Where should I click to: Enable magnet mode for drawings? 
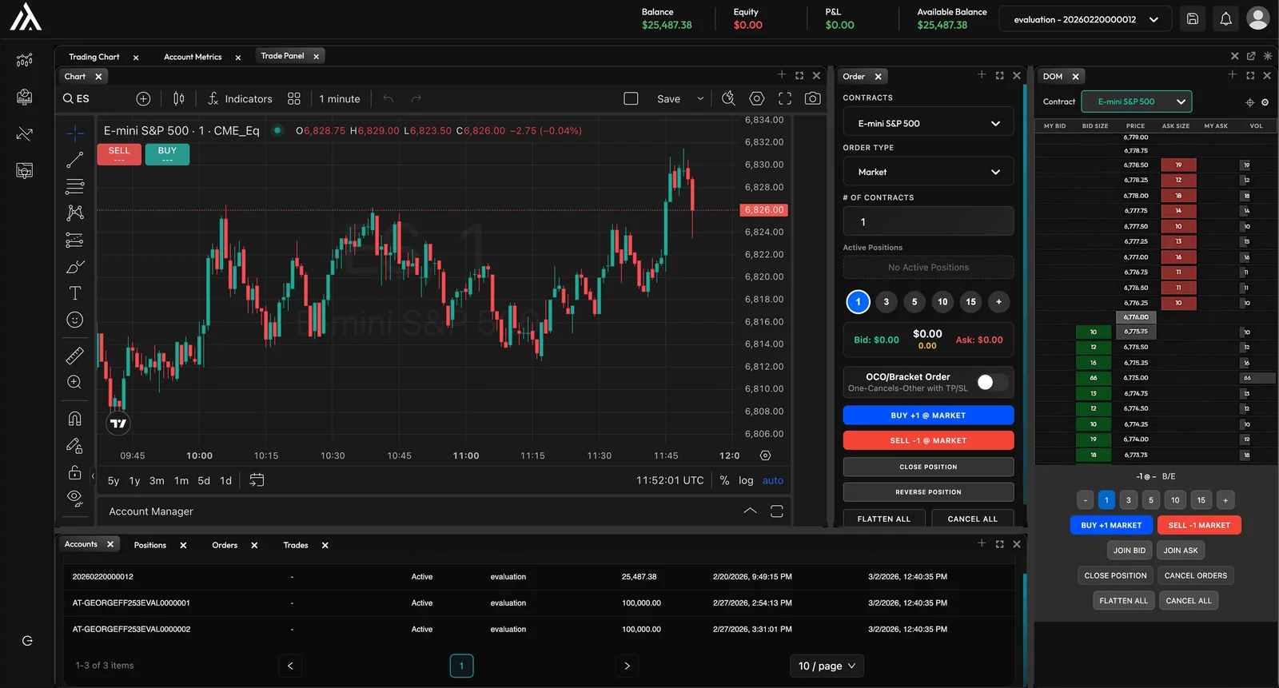75,419
